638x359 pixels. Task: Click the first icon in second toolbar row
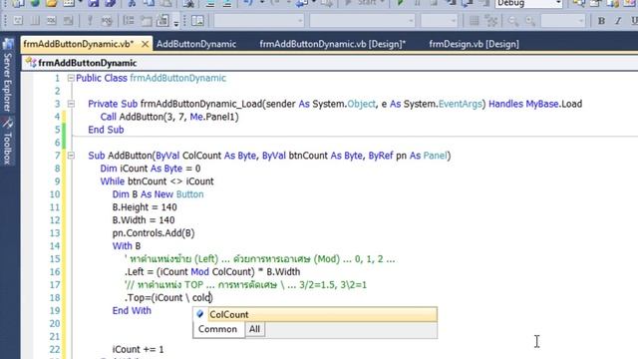pos(18,21)
